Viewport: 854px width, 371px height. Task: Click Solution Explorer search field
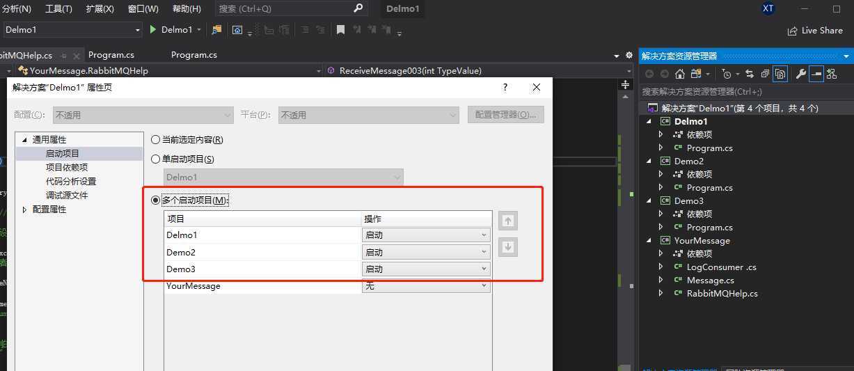click(x=746, y=91)
